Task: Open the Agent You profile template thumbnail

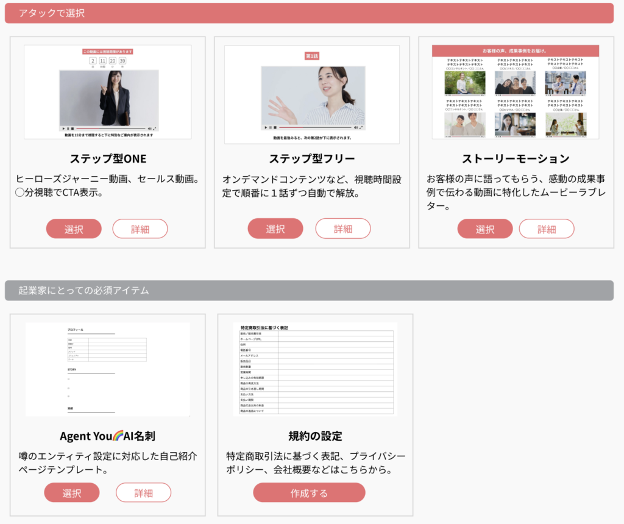Action: pos(108,370)
